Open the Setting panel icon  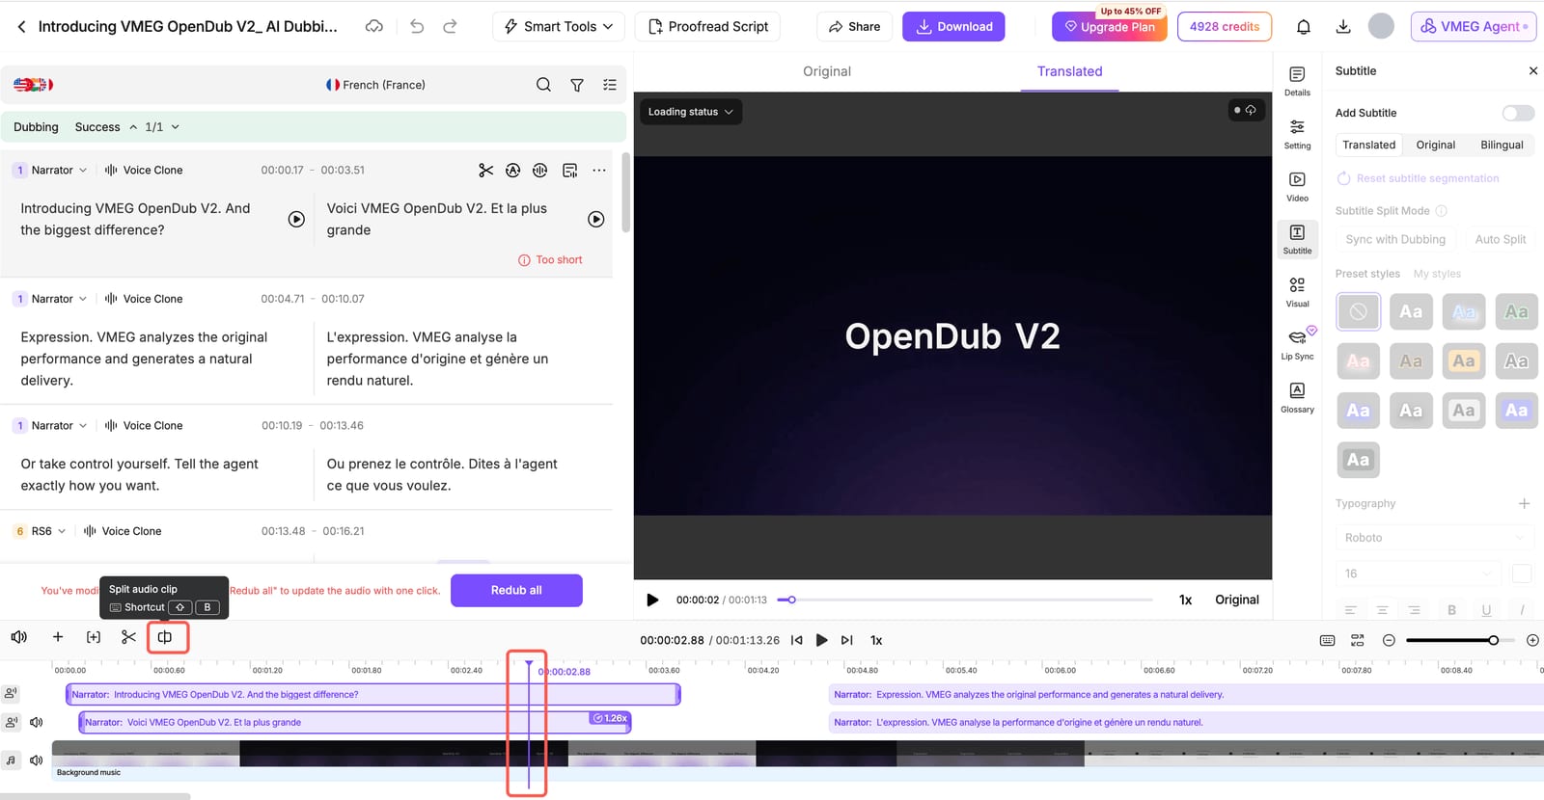(1297, 134)
